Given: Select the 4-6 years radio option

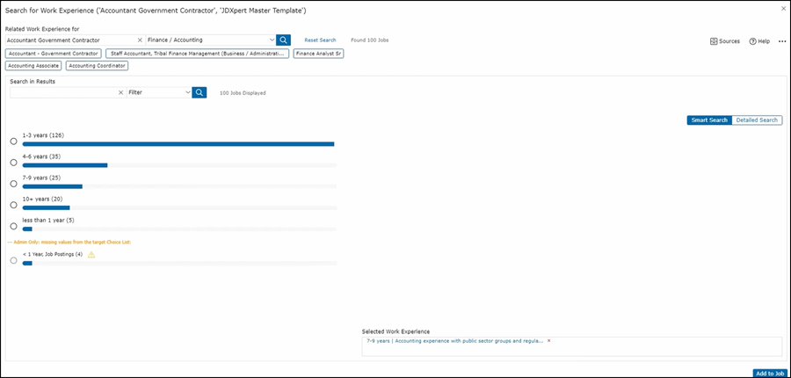Looking at the screenshot, I should (x=13, y=163).
